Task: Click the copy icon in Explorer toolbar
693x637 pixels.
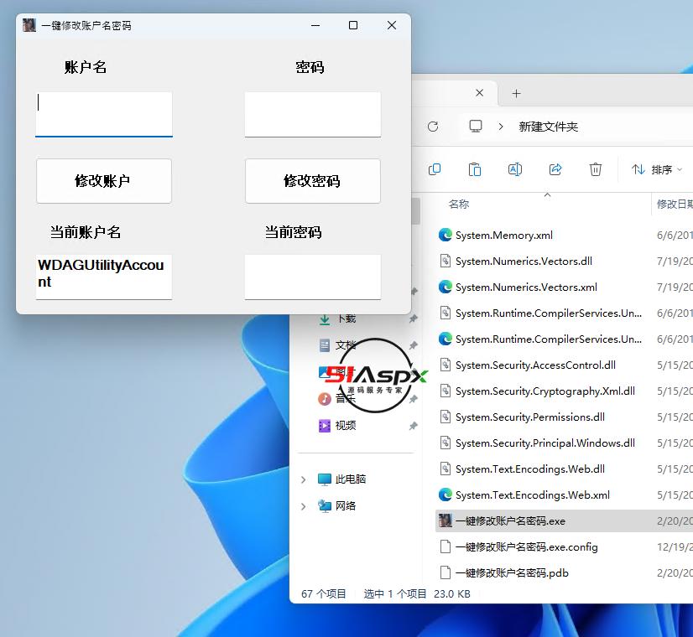Action: point(435,169)
